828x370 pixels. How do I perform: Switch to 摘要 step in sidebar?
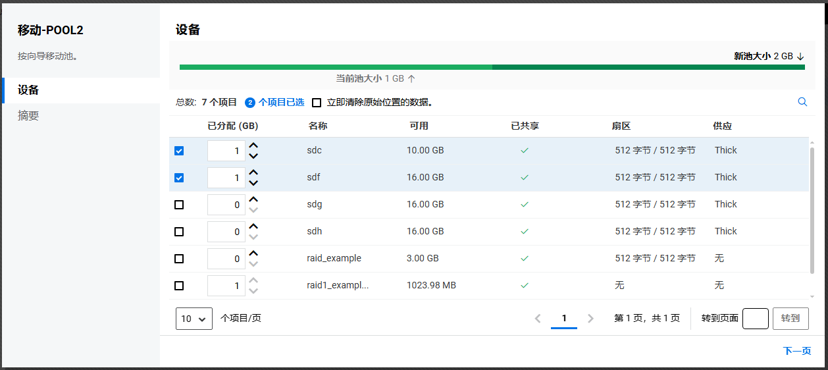coord(28,116)
